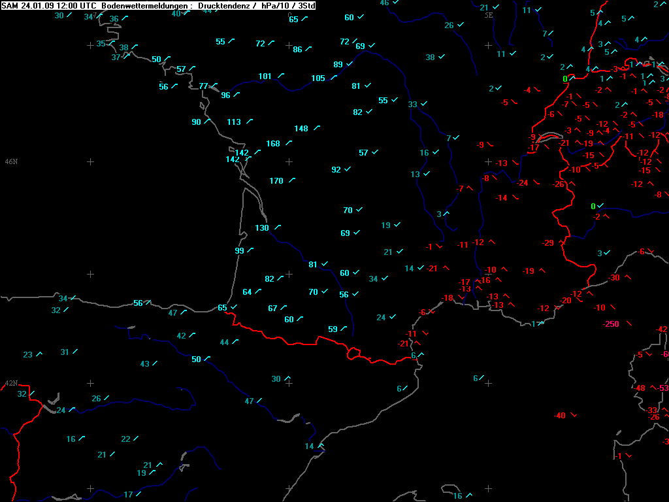Click the tendency symbol beside value 23
This screenshot has height=502, width=669.
[39, 354]
